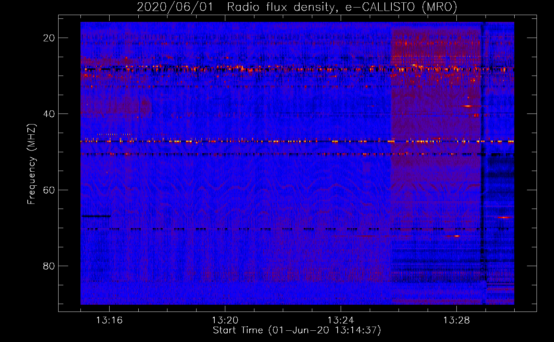
Task: Click the 60 MHz frequency tick label
Action: pyautogui.click(x=49, y=190)
